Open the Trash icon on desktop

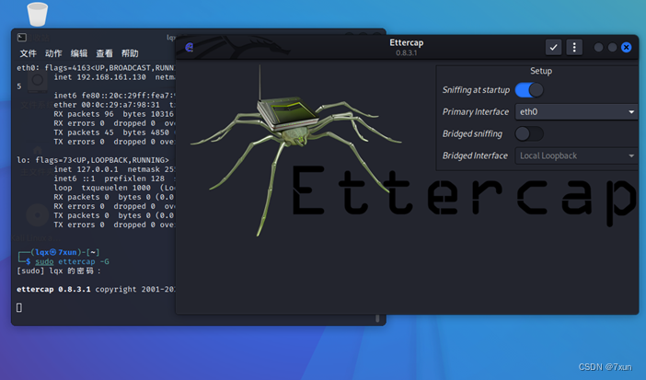pos(37,14)
